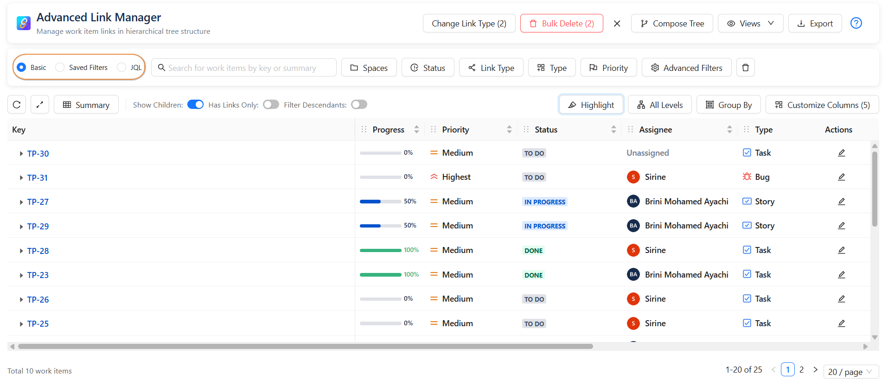Click the edit pencil for TP-31
The image size is (888, 386).
point(841,177)
